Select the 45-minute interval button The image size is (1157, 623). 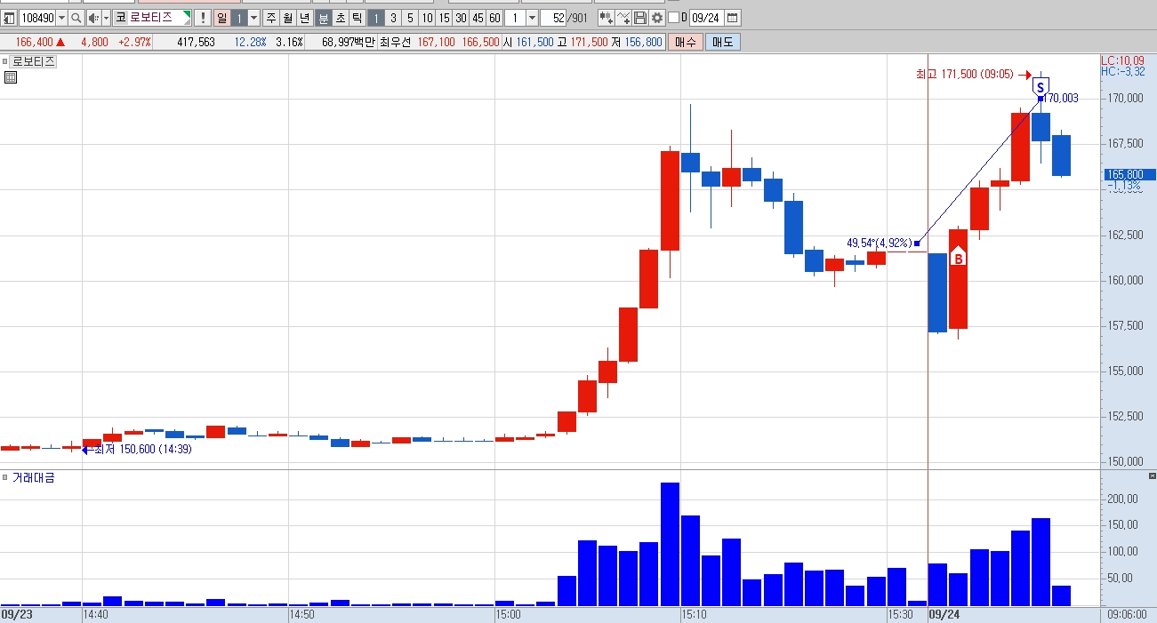478,18
